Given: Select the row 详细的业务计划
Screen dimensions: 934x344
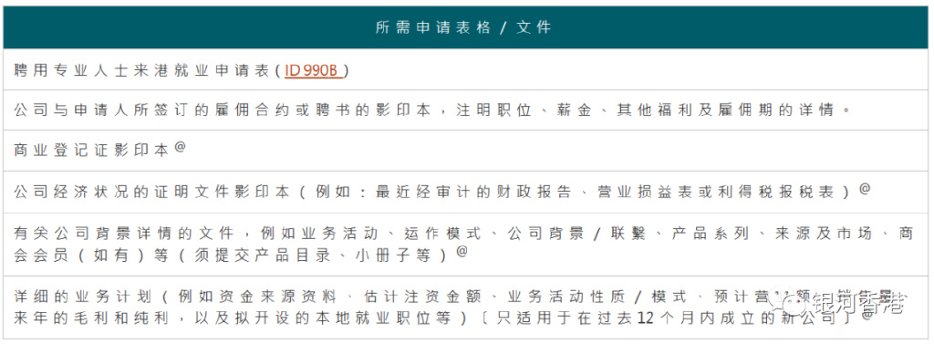Looking at the screenshot, I should tap(466, 307).
